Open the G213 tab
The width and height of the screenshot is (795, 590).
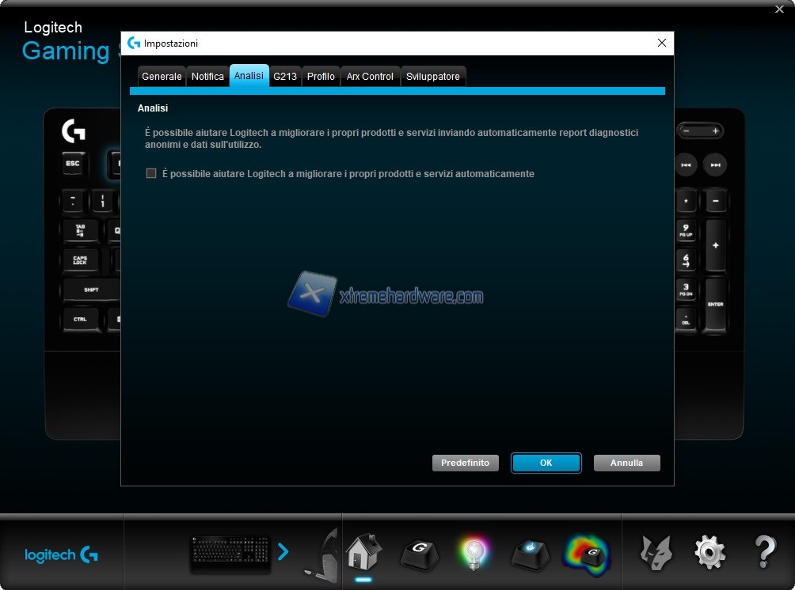click(x=285, y=77)
